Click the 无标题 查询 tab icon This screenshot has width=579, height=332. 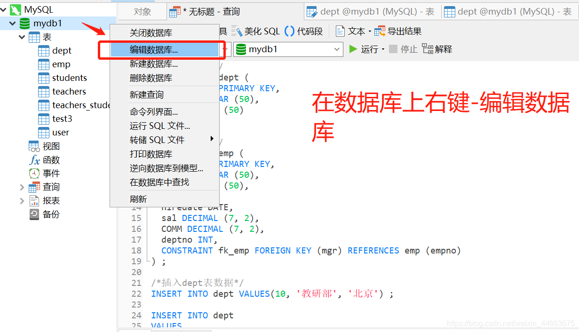point(175,12)
